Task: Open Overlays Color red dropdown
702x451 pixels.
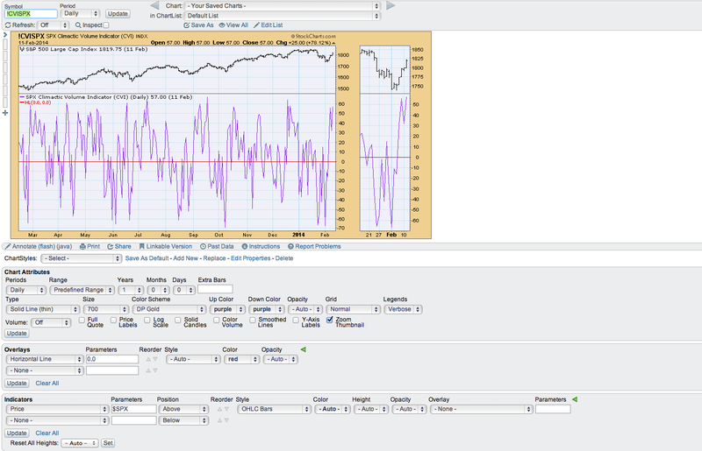Action: [242, 359]
